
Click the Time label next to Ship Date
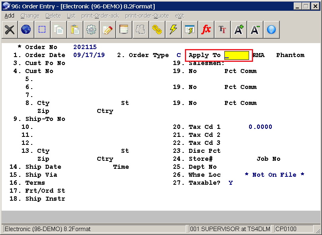pos(121,167)
